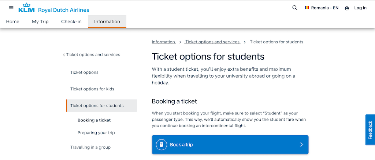Viewport: 375px width, 160px height.
Task: Follow Ticket options and services breadcrumb
Action: pos(212,42)
